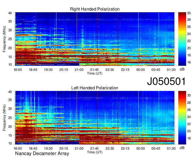Click the Frequency (MHz) label of the lower plot
The image size is (194, 157).
(x=4, y=118)
